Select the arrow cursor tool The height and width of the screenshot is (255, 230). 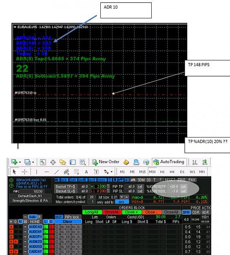(x=14, y=172)
